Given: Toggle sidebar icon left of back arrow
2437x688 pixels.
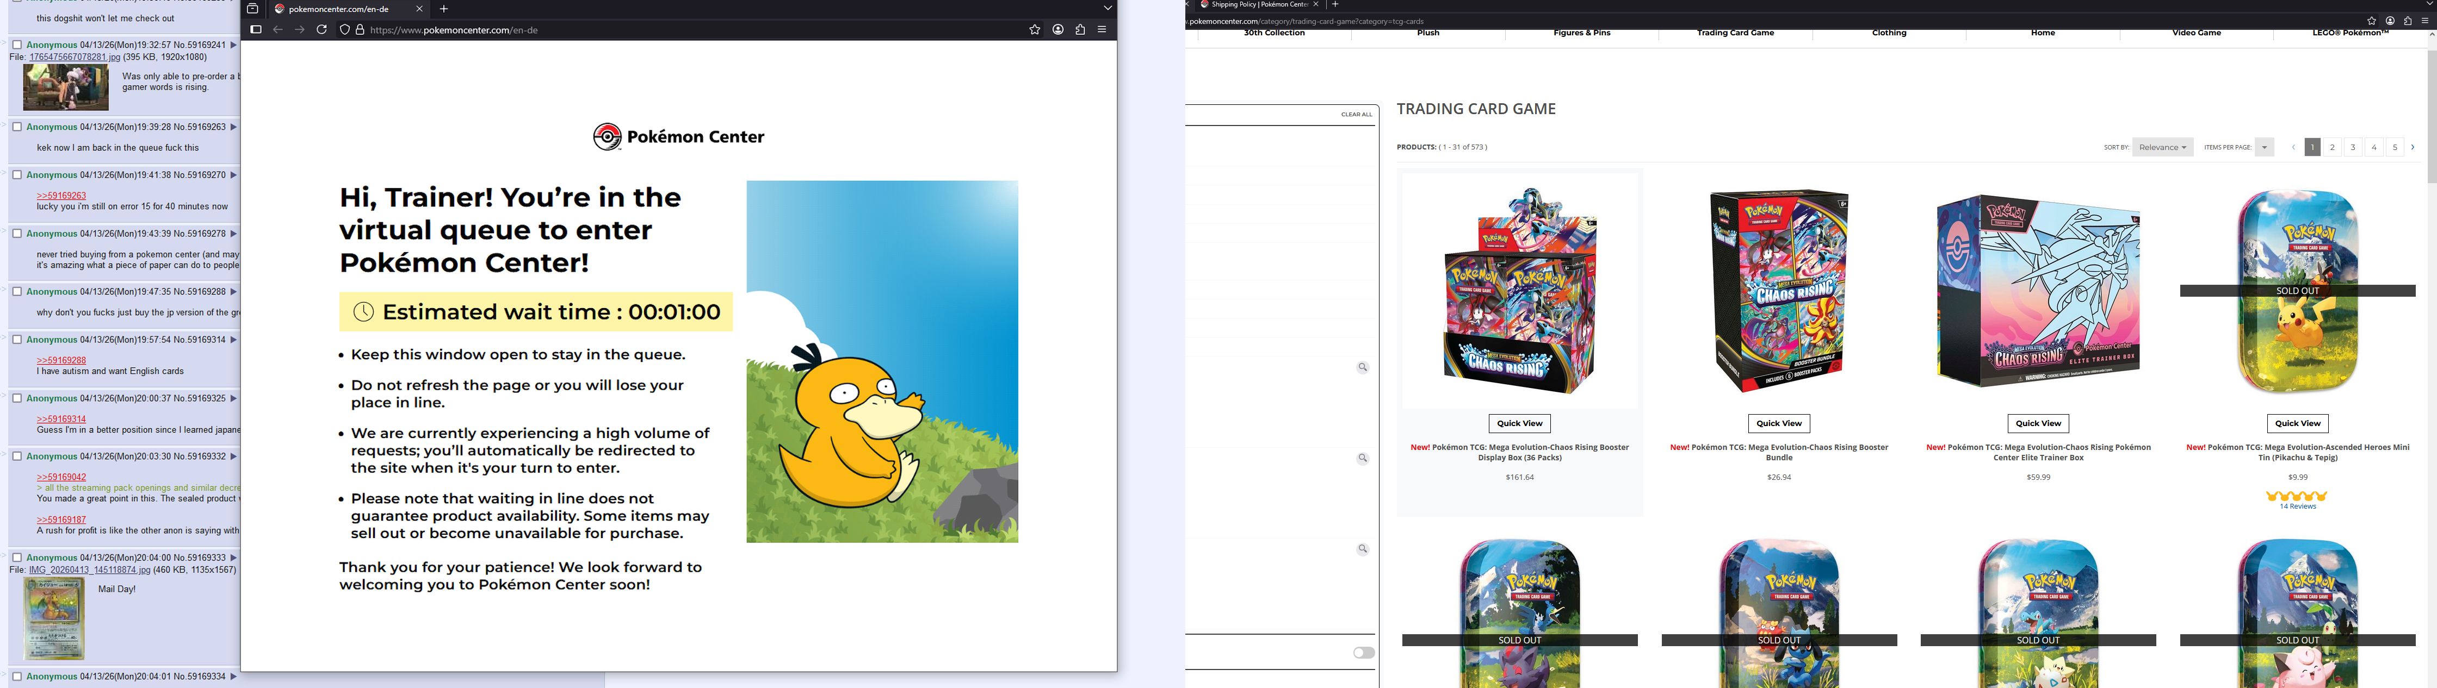Looking at the screenshot, I should coord(256,30).
